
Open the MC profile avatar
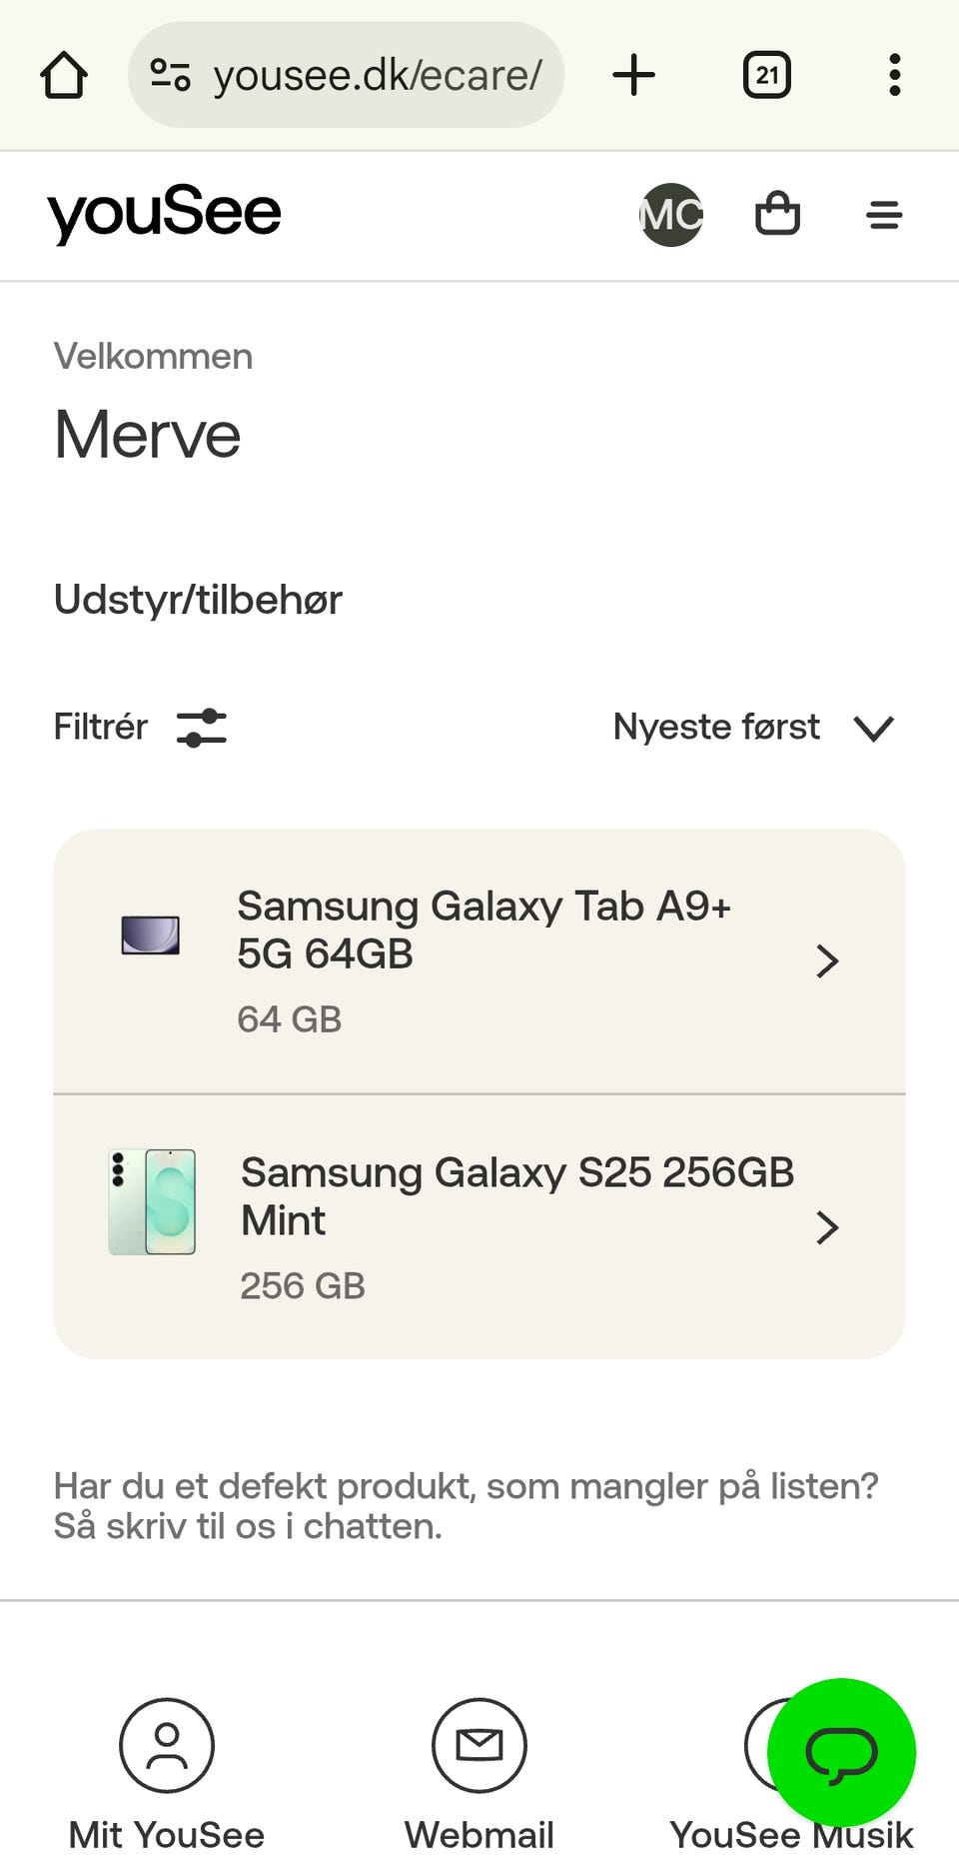(x=670, y=214)
